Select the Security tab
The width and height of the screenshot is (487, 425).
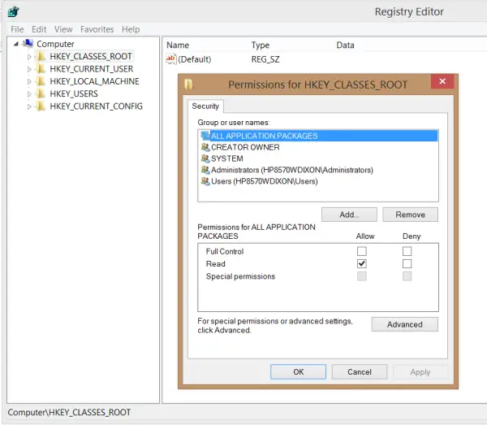coord(205,106)
